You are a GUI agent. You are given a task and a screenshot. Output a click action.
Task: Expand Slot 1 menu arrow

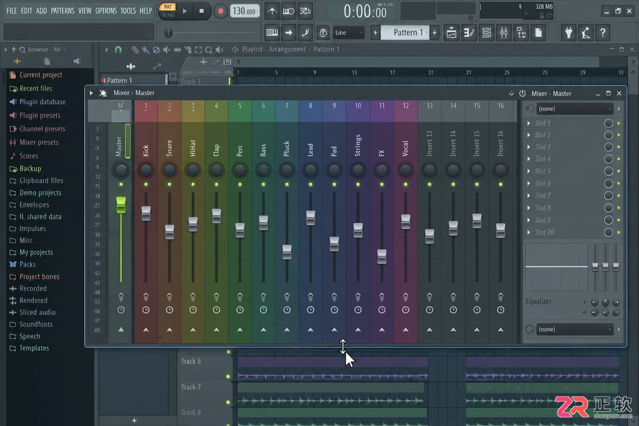[529, 123]
